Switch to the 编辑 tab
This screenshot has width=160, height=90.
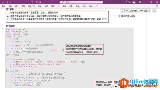(x=64, y=6)
